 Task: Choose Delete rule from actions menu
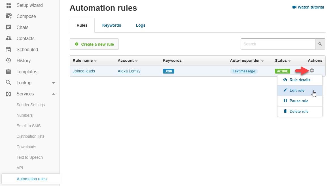(x=300, y=111)
